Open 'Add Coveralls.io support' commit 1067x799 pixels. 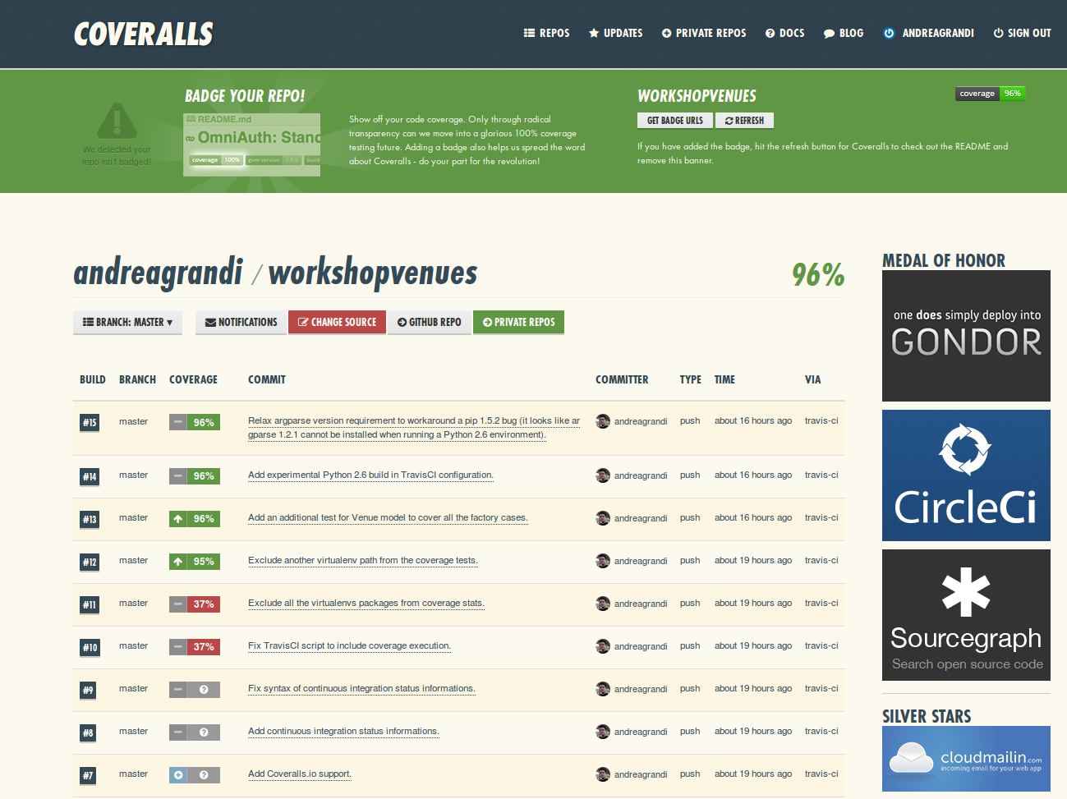pos(300,774)
